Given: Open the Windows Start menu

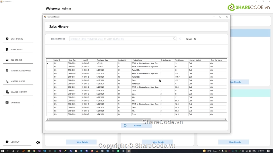Looking at the screenshot, I should 3,151.
